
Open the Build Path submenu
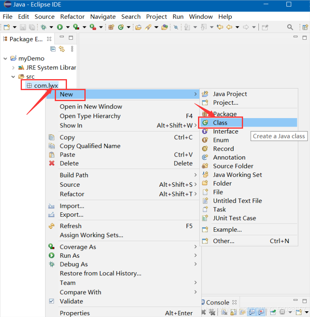click(x=123, y=175)
